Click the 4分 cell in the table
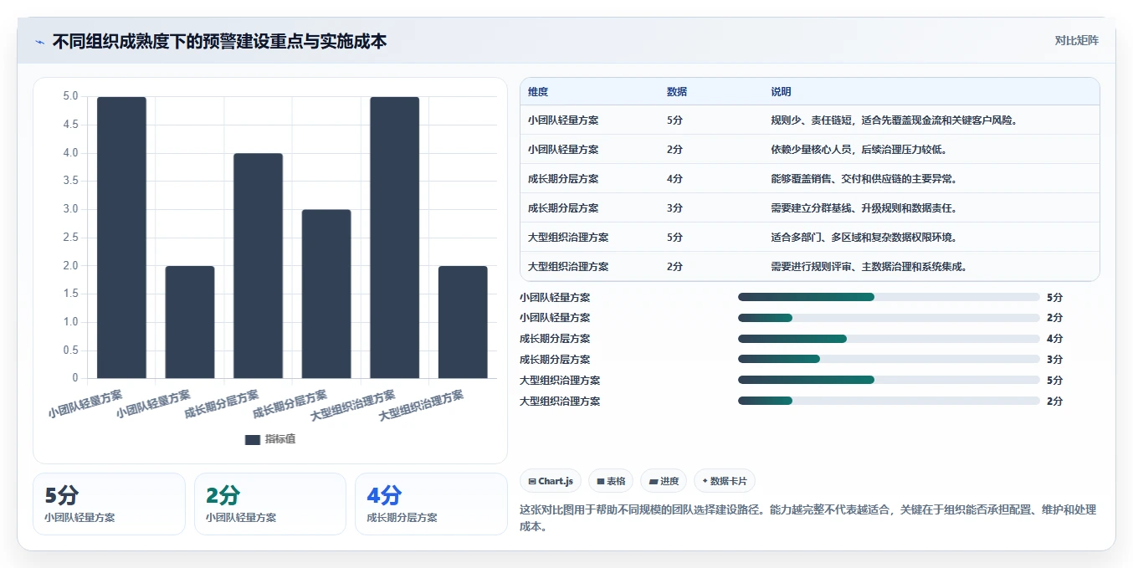 674,179
